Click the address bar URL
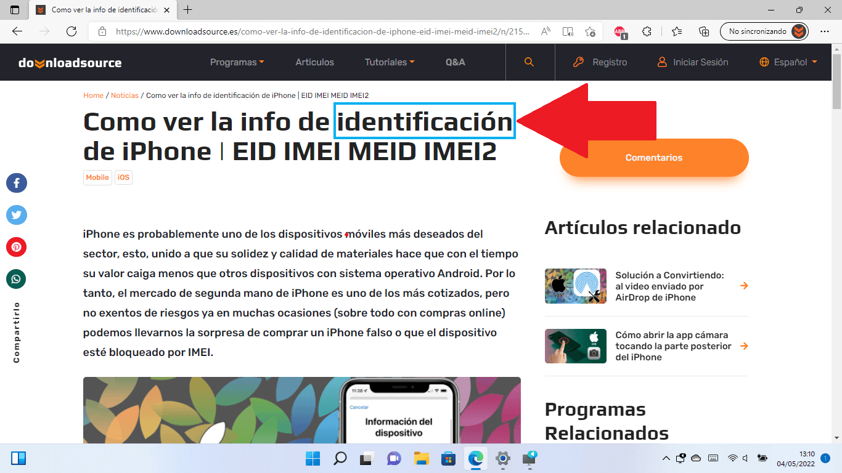Viewport: 842px width, 473px height. (x=322, y=31)
